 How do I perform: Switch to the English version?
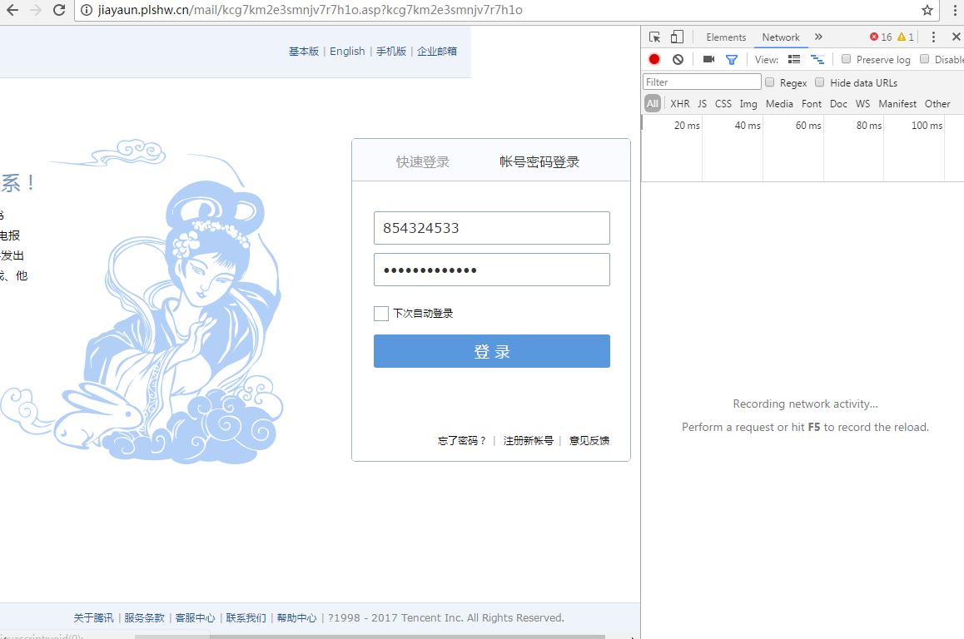(347, 51)
